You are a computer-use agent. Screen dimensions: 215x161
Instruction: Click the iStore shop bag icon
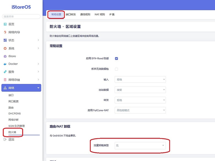click(x=5, y=56)
